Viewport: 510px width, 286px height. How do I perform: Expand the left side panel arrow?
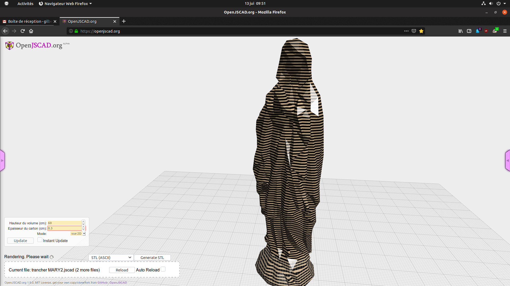coord(2,160)
